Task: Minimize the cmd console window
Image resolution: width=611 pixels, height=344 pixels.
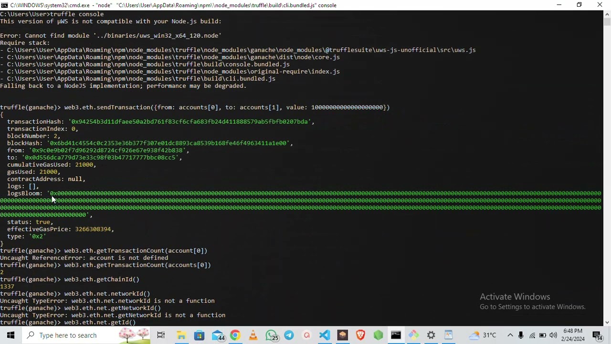Action: pyautogui.click(x=558, y=5)
